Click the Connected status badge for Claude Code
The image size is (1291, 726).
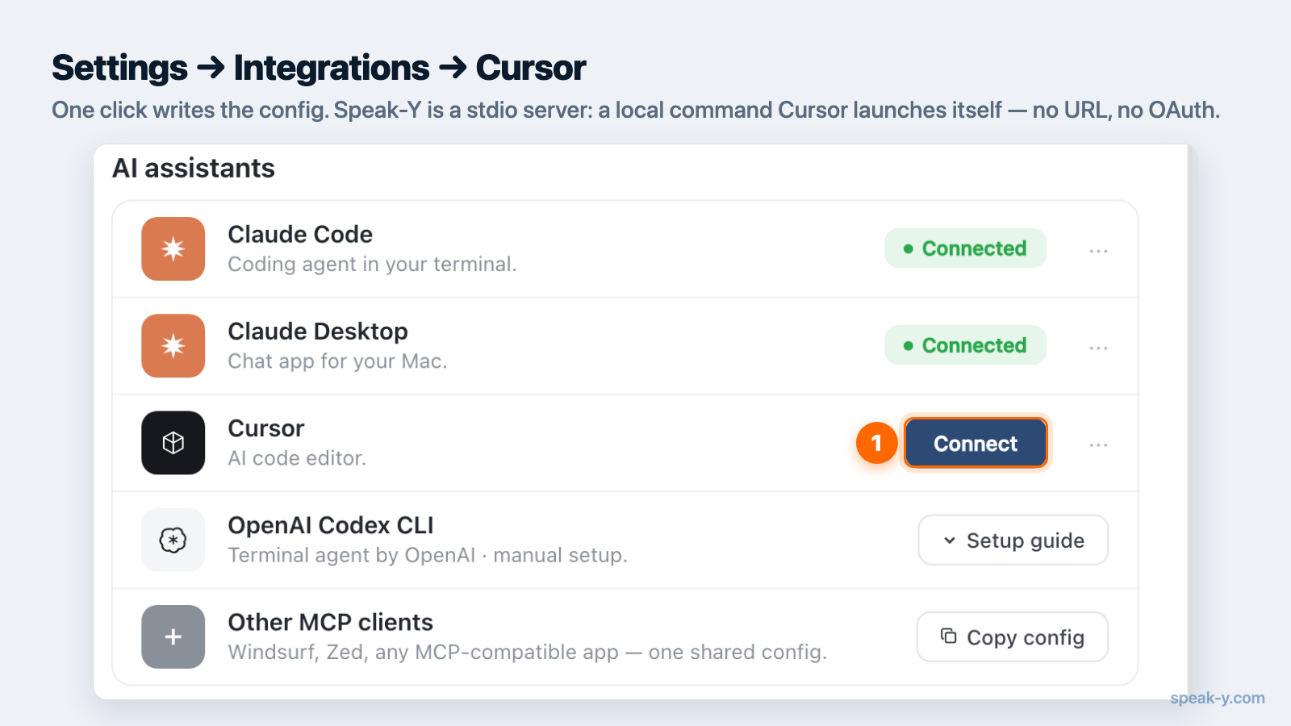pyautogui.click(x=965, y=248)
